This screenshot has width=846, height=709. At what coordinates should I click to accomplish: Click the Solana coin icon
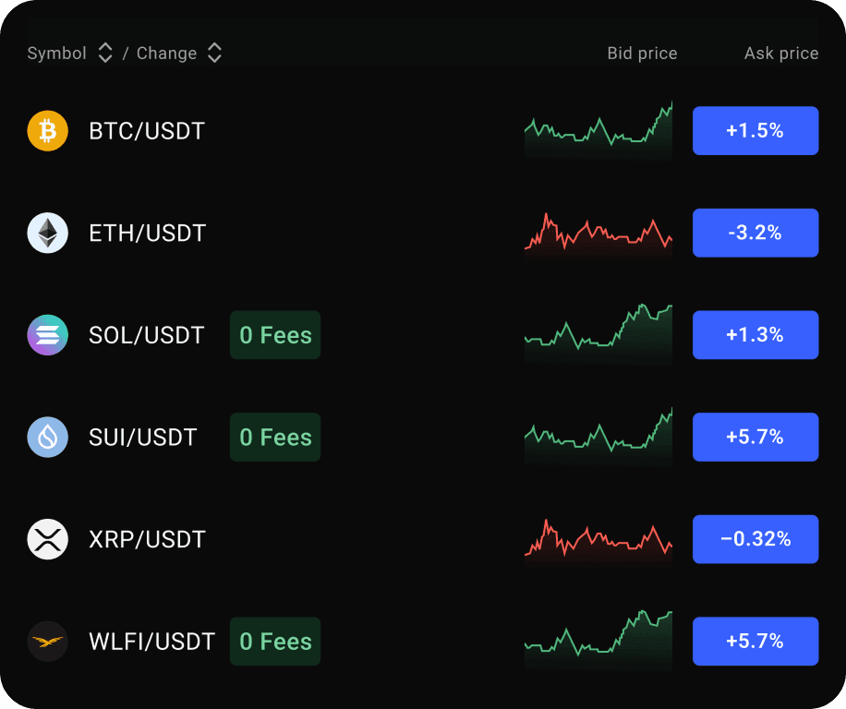[x=48, y=335]
